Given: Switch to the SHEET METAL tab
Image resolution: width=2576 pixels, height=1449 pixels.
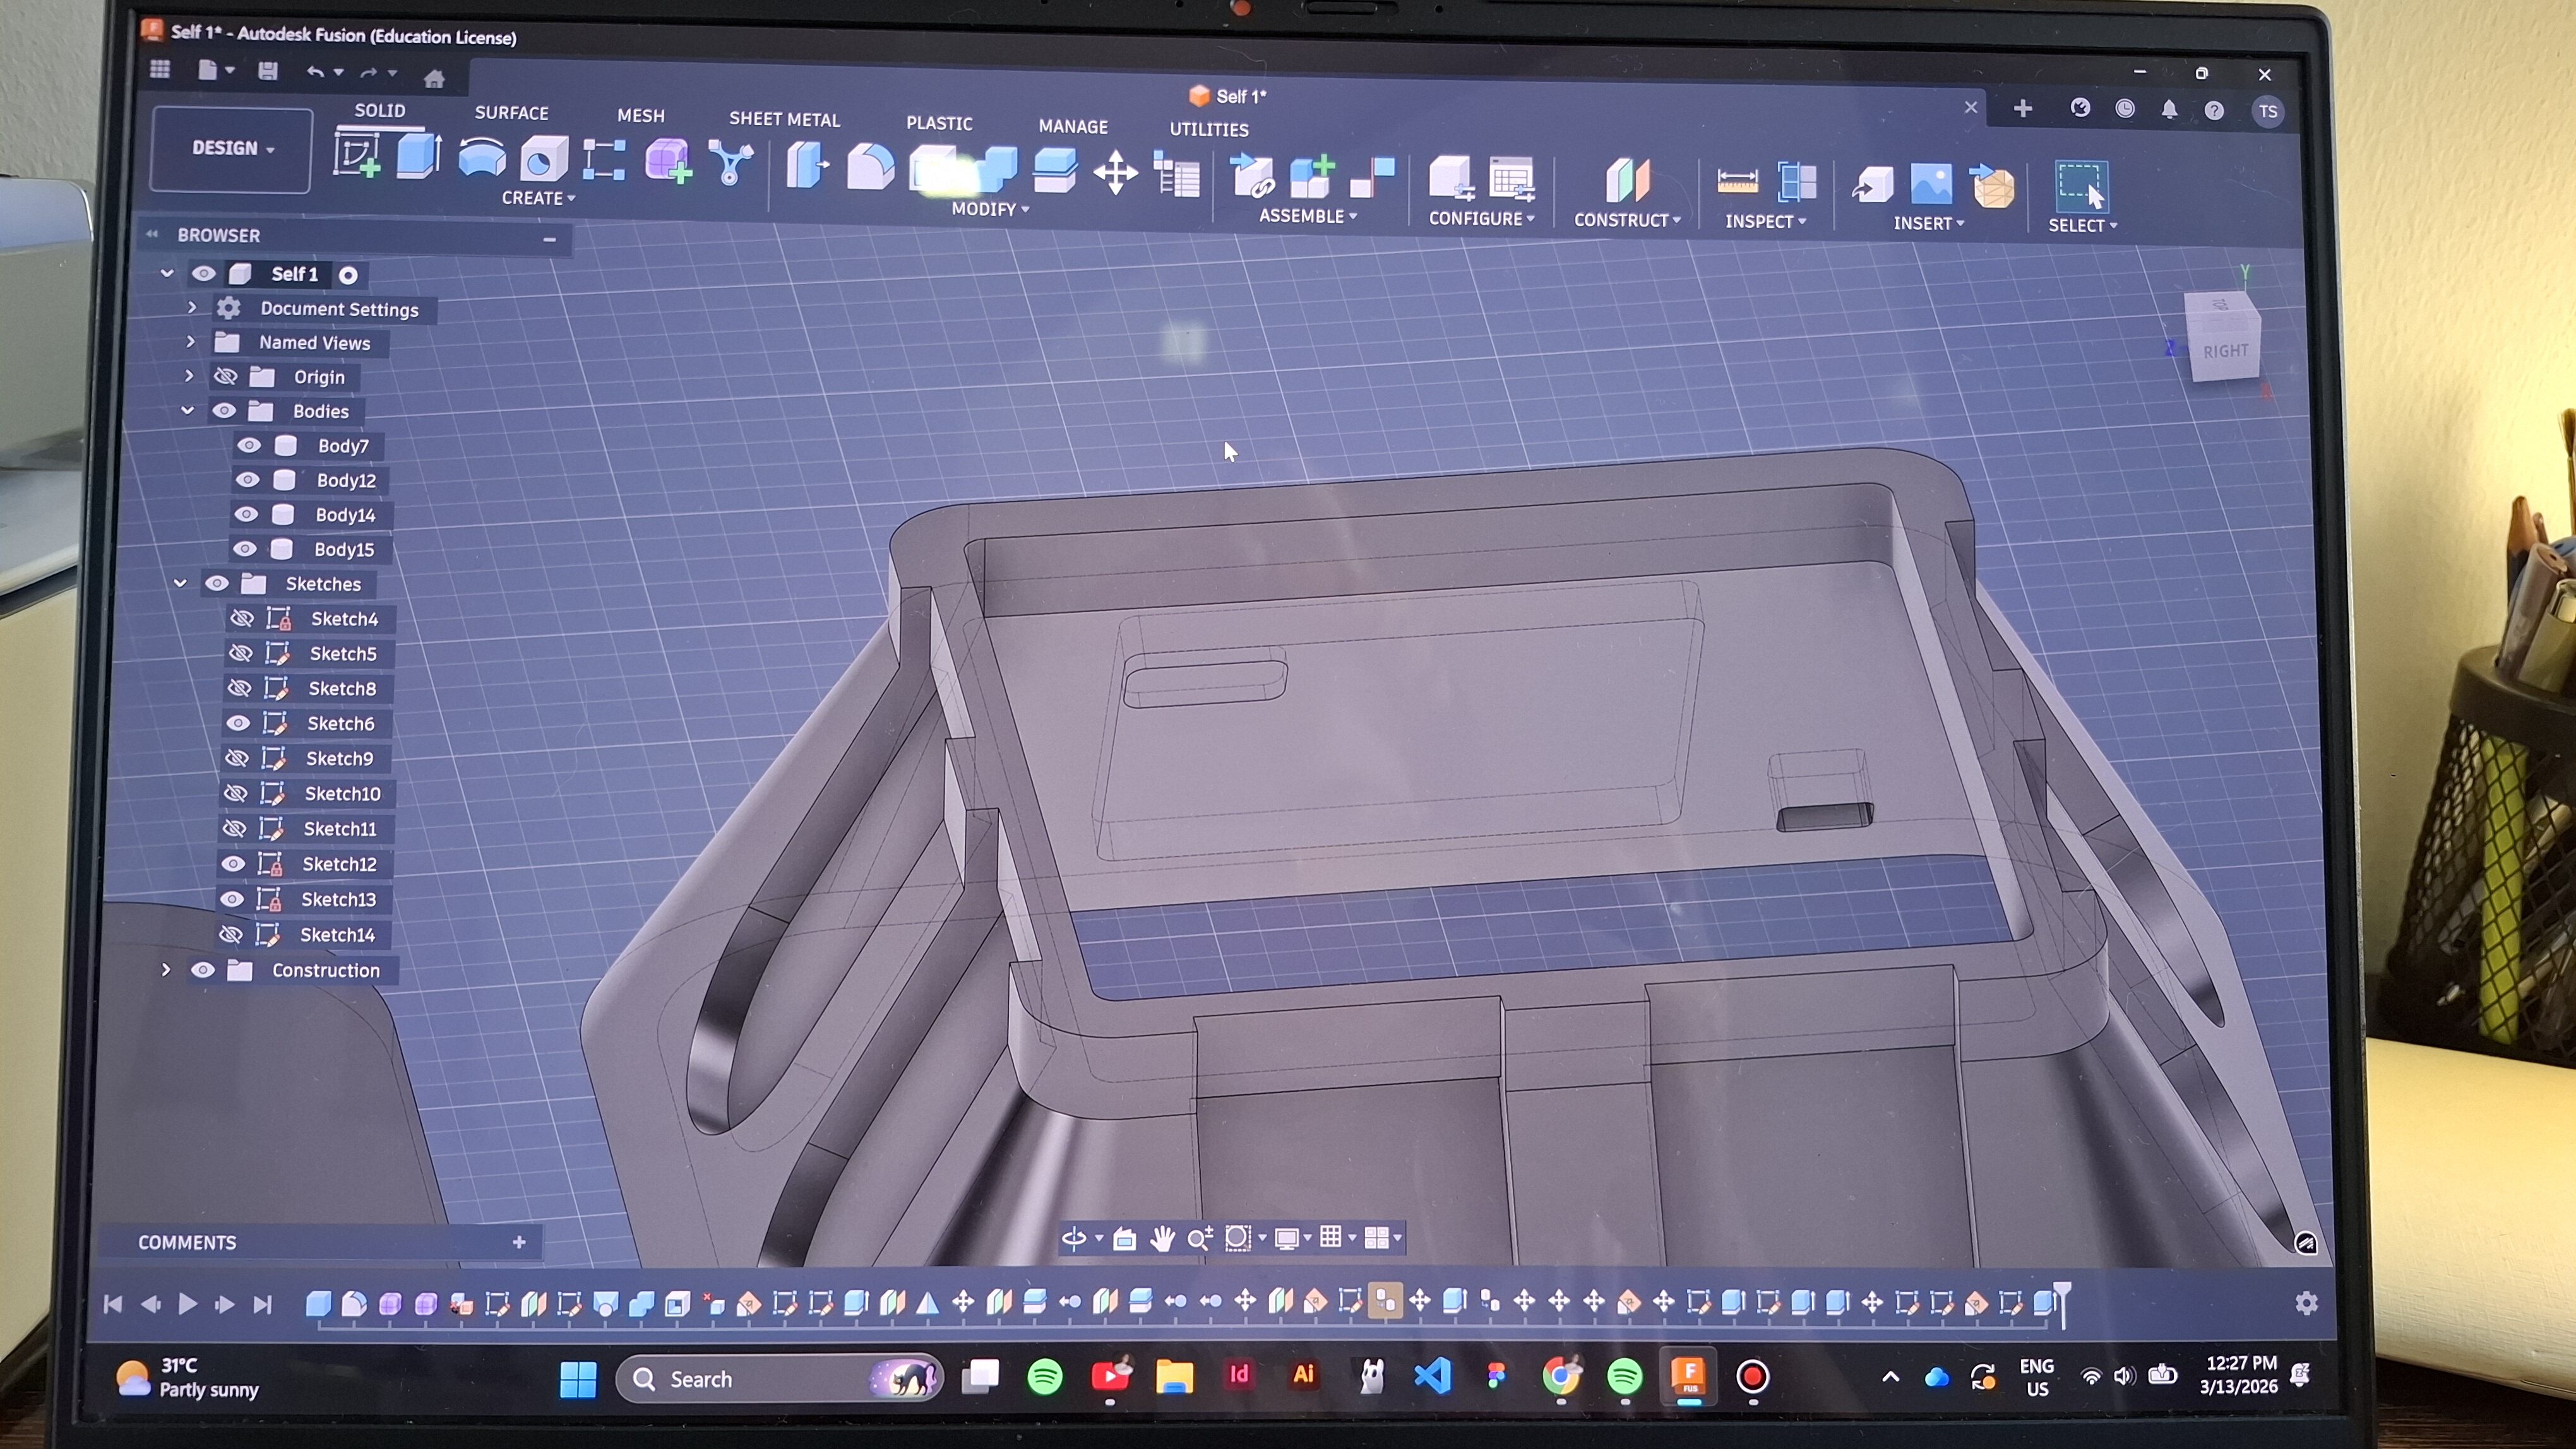Looking at the screenshot, I should point(784,119).
